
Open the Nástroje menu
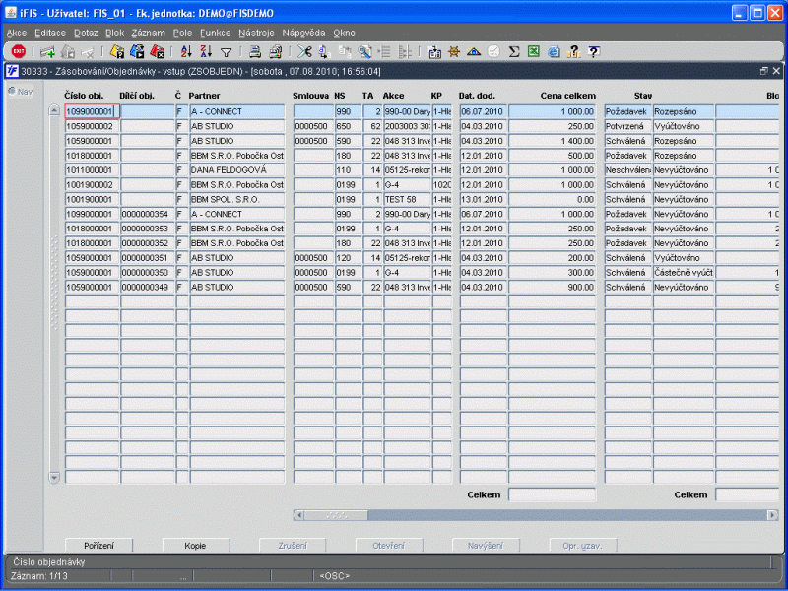click(256, 33)
